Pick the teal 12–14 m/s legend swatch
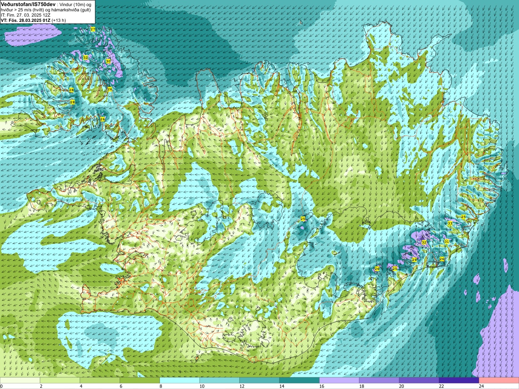Viewport: 519px width, 389px height. 259,380
